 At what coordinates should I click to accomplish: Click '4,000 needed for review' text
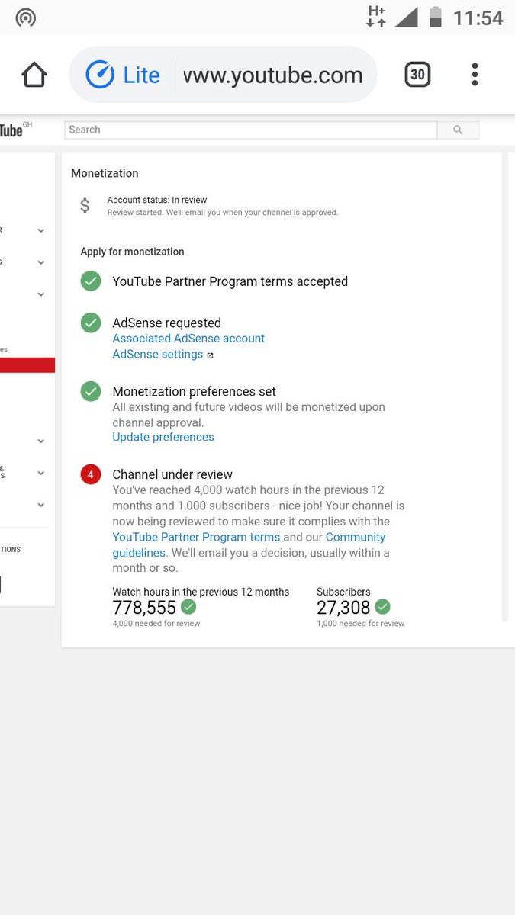point(156,624)
